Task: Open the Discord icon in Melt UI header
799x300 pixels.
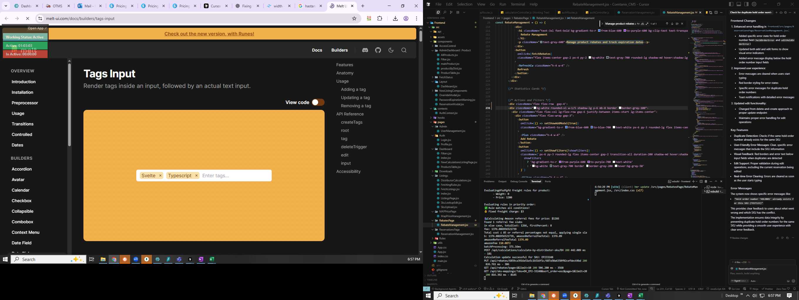Action: click(x=365, y=50)
